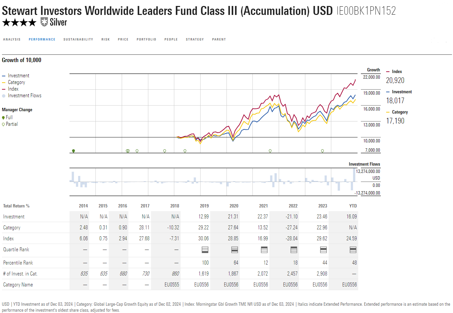Click the full manager change marker in 2014

point(74,151)
